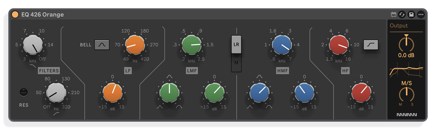The width and height of the screenshot is (436, 130).
Task: Click the blue HMF bandwidth Q knob
Action: [259, 93]
